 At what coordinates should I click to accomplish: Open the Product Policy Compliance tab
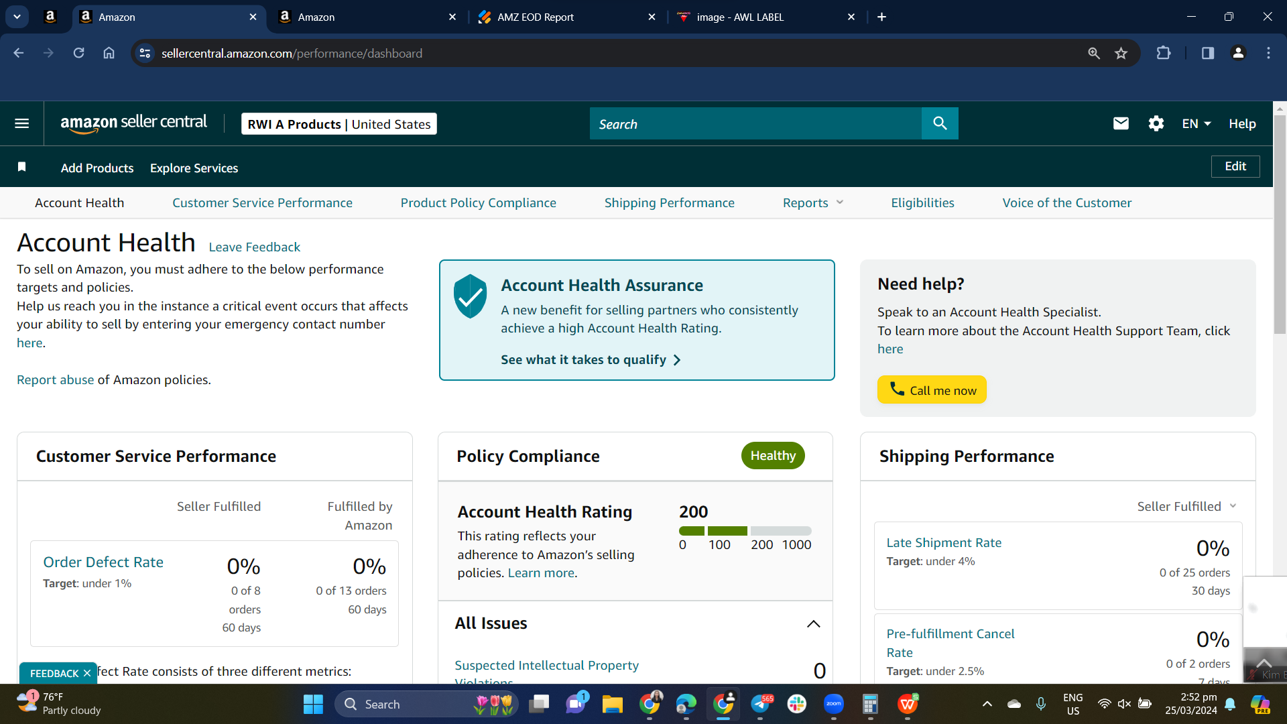pyautogui.click(x=479, y=202)
